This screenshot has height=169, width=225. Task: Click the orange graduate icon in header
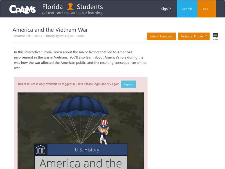(x=70, y=6)
